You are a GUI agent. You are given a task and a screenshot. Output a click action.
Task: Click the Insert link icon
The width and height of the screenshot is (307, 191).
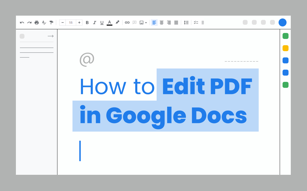127,23
